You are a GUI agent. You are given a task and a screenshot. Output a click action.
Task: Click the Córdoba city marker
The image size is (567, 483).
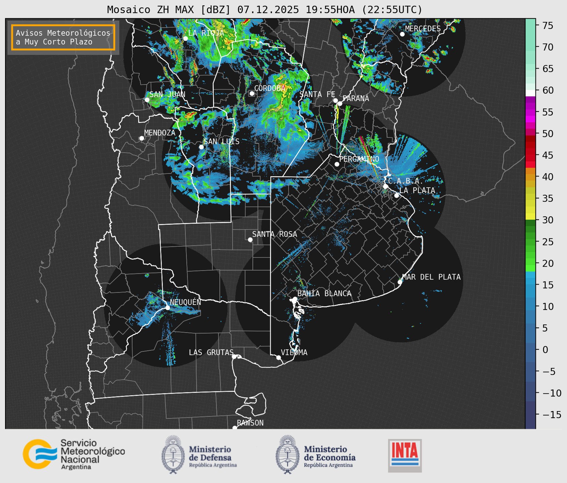click(252, 93)
